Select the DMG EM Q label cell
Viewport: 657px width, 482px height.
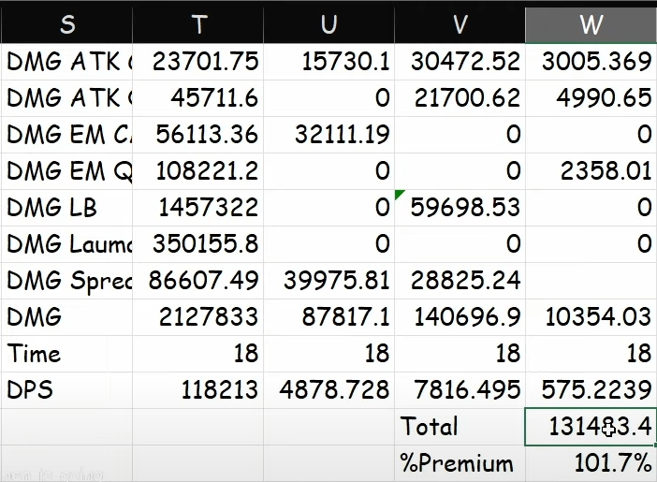tap(66, 171)
